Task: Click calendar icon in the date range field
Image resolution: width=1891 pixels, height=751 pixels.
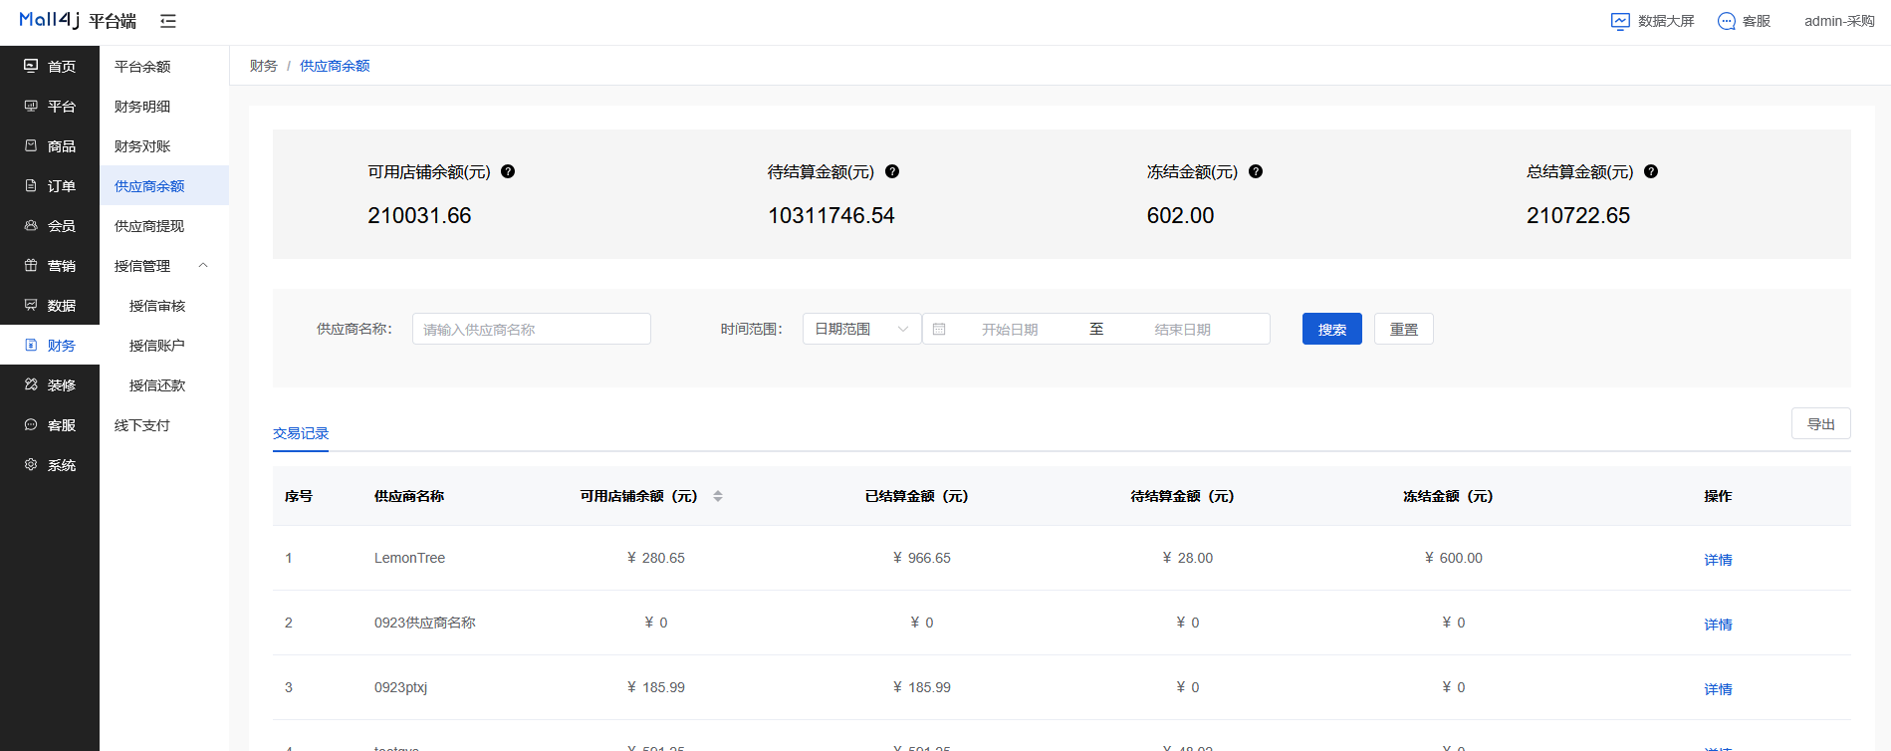Action: click(x=939, y=329)
